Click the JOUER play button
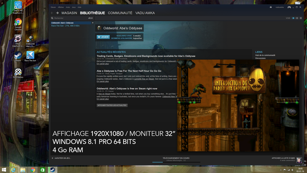 point(103,37)
